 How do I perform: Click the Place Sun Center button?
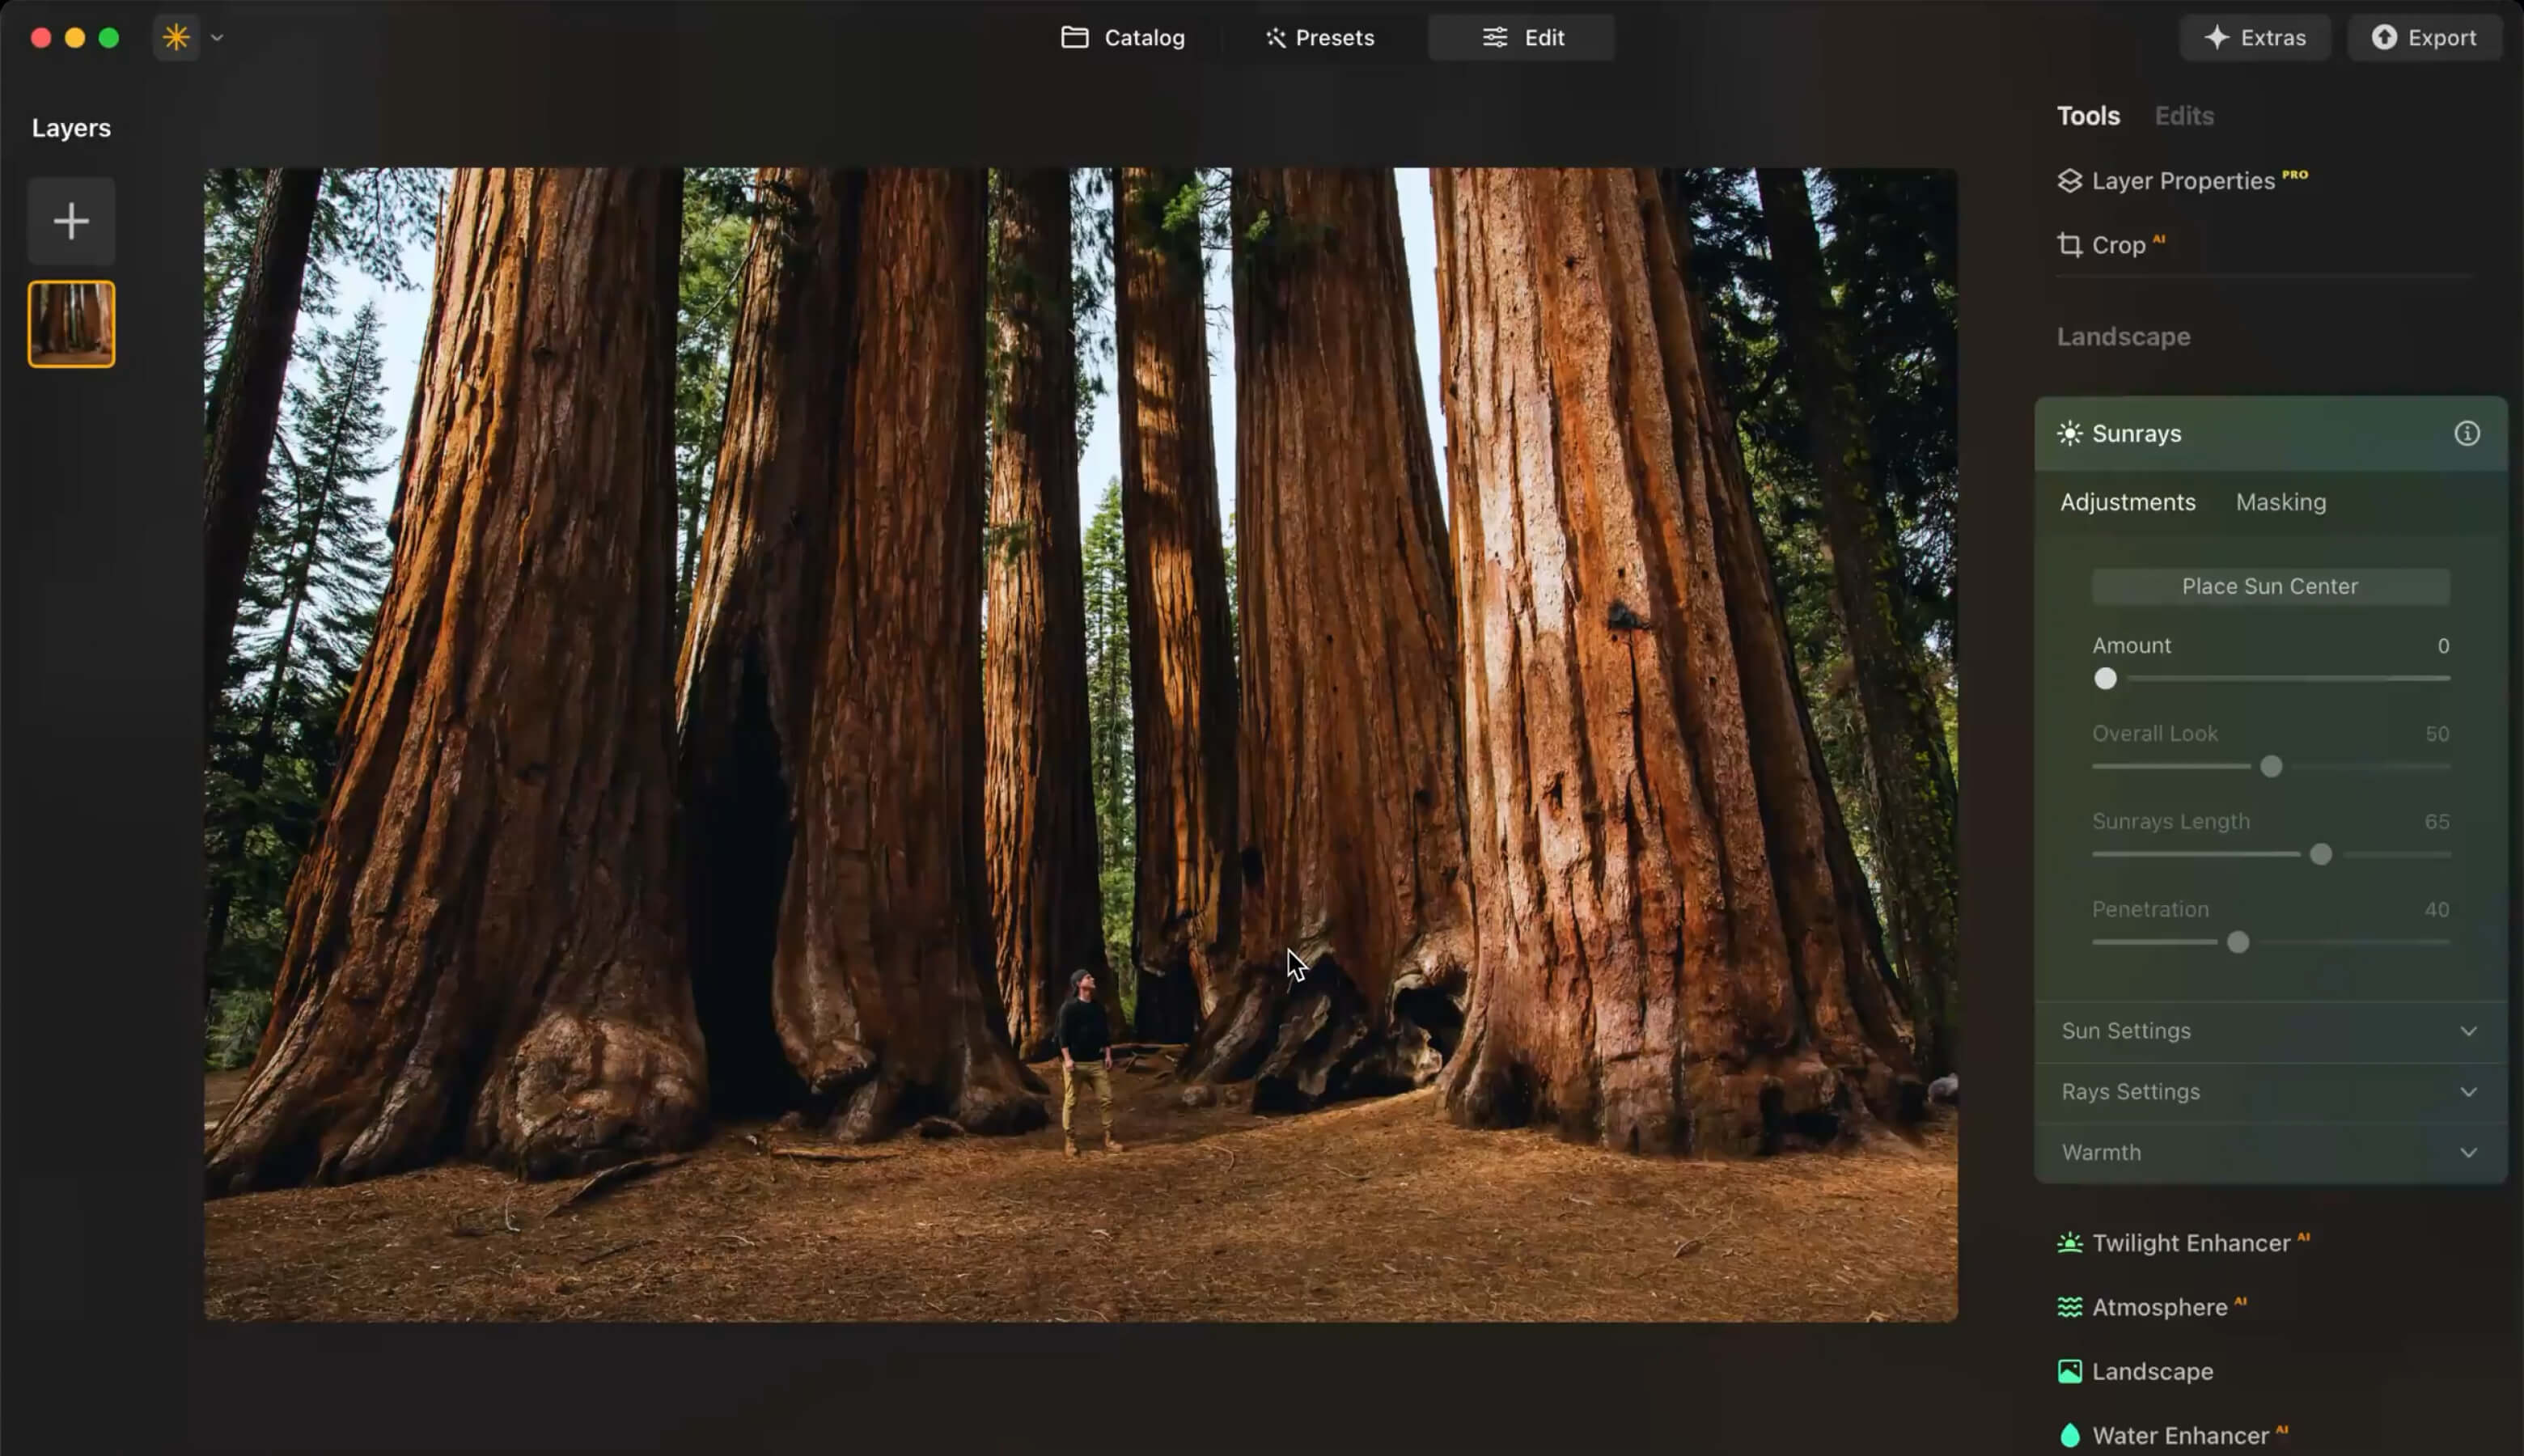point(2269,586)
